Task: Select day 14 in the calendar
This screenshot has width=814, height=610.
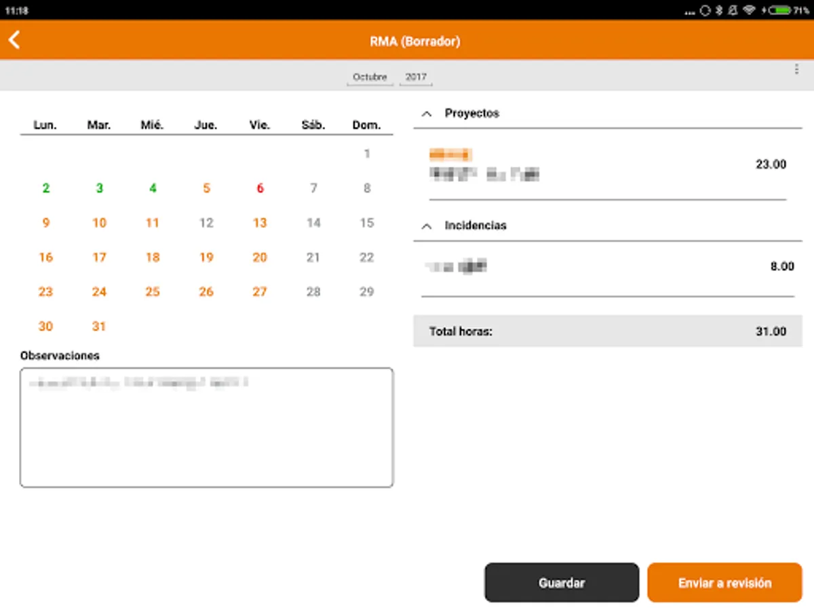Action: 313,223
